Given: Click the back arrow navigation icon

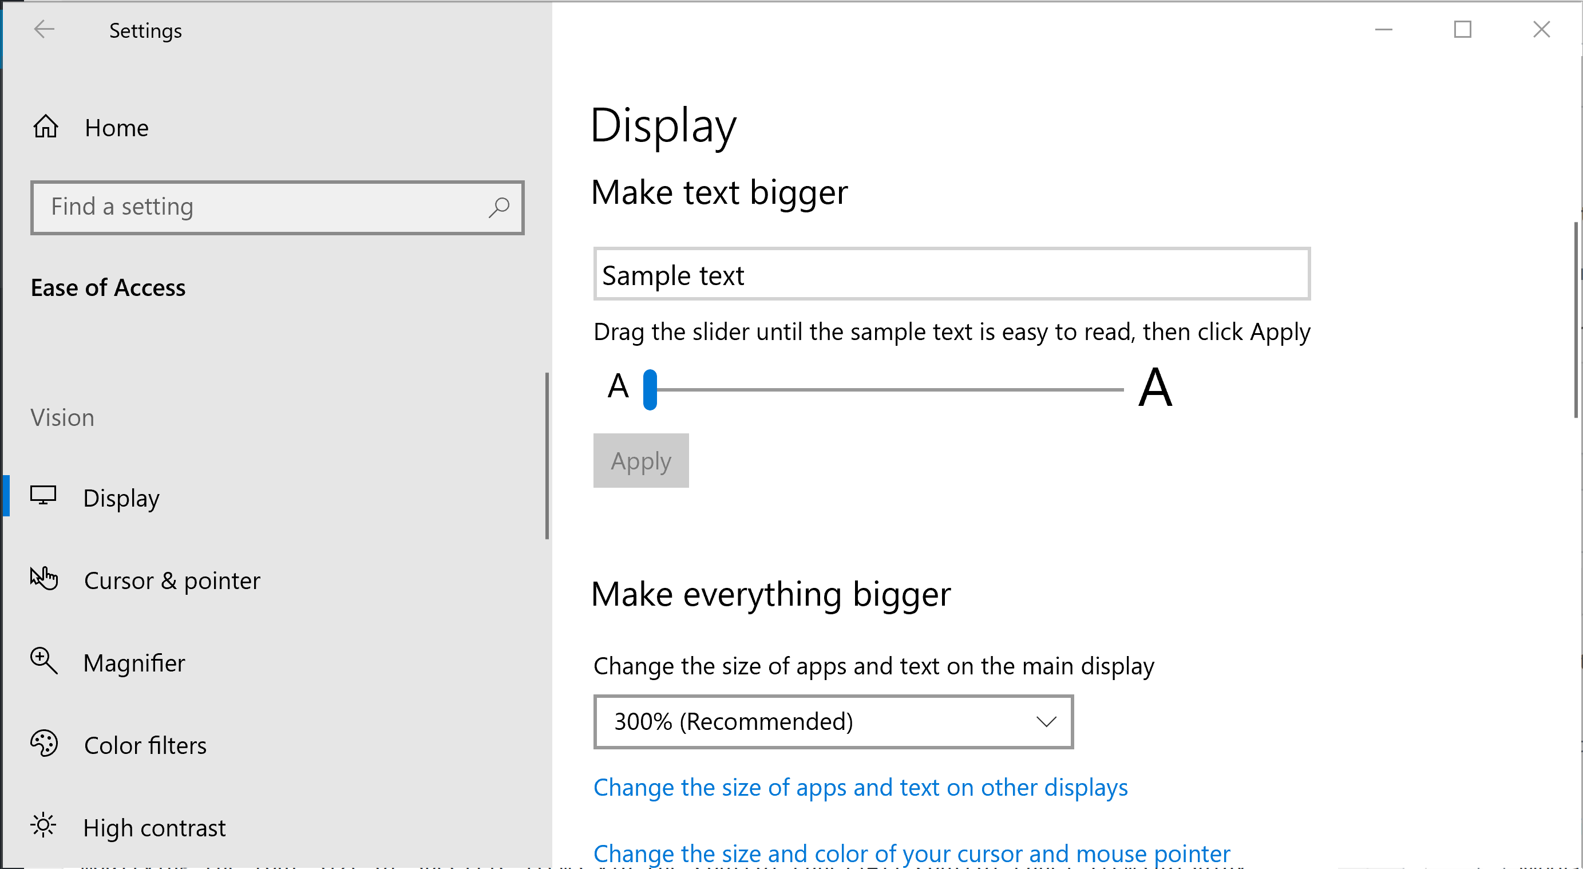Looking at the screenshot, I should click(43, 29).
